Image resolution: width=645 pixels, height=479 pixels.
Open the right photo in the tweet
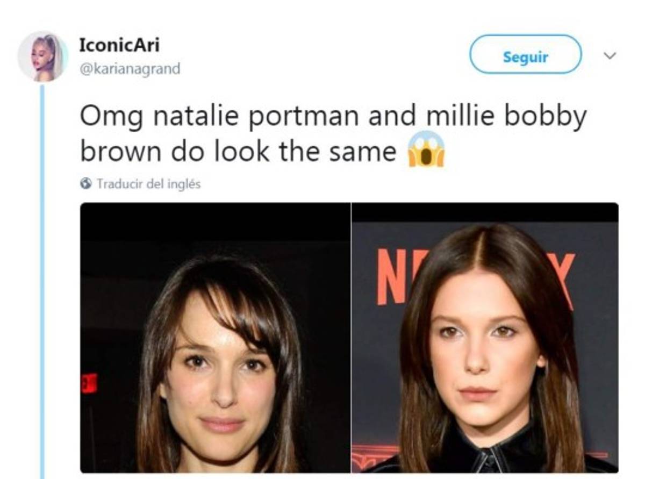pyautogui.click(x=485, y=338)
